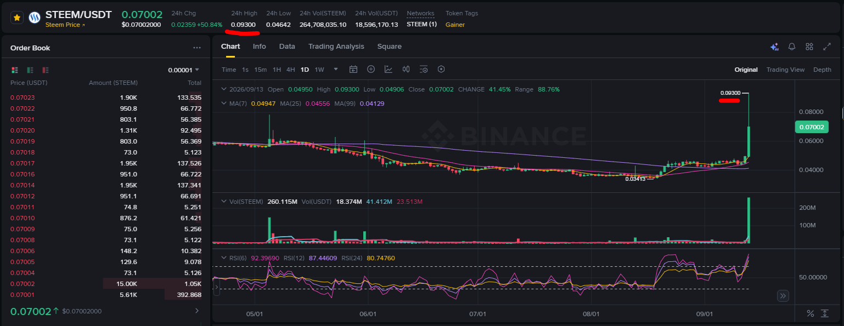Switch to the Chart tab
This screenshot has width=844, height=326.
pyautogui.click(x=230, y=47)
